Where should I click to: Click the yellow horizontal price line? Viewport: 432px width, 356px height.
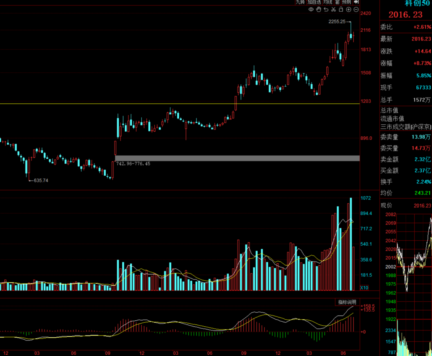[x=180, y=104]
